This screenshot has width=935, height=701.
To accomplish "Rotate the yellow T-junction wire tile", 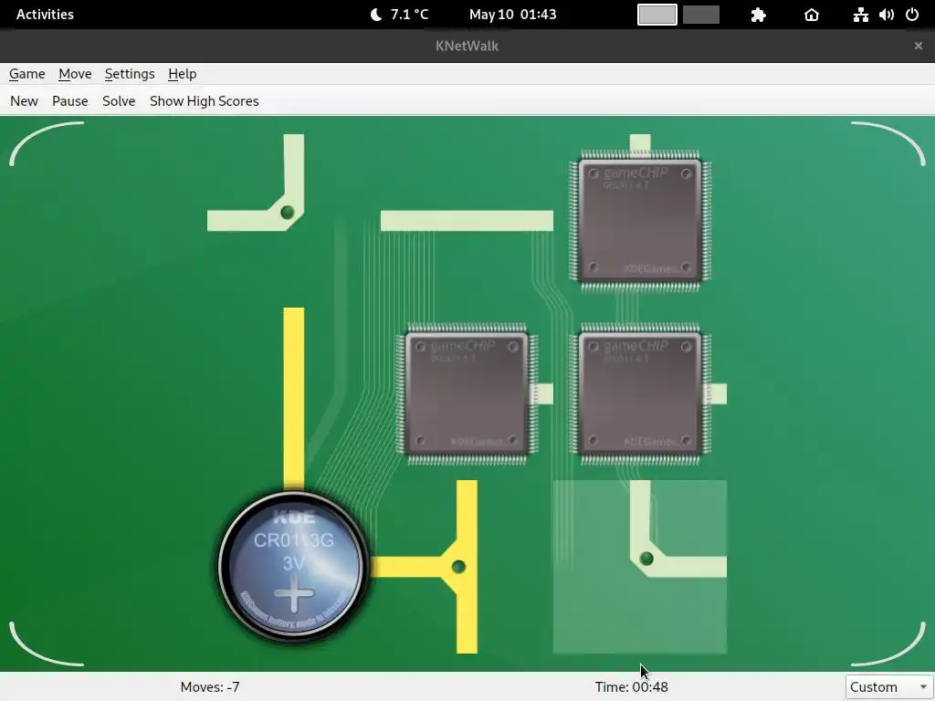I will 467,567.
